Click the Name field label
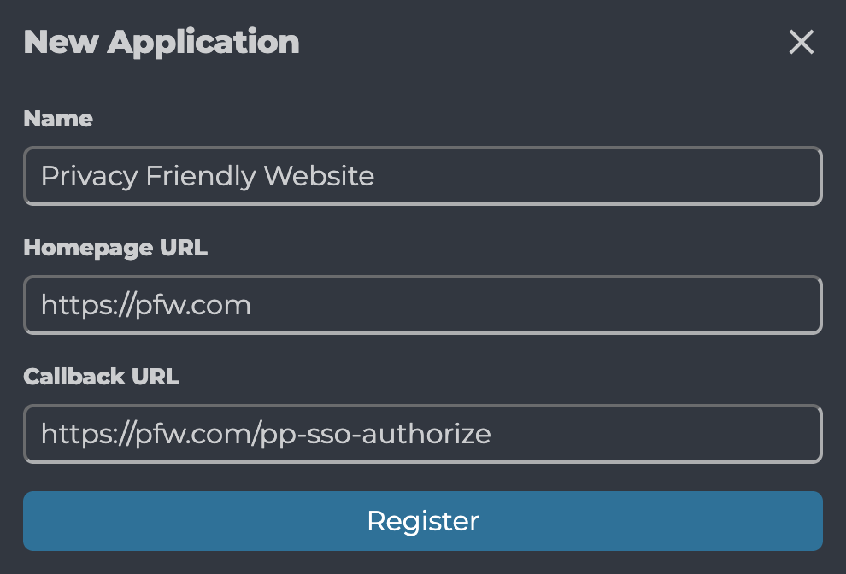This screenshot has width=846, height=574. click(57, 119)
